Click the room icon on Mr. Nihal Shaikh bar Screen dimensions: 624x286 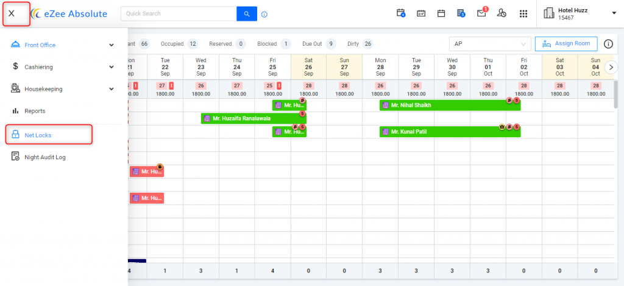(385, 105)
